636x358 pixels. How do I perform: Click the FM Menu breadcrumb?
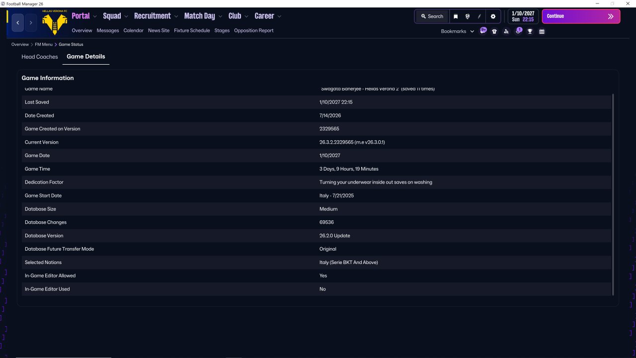pyautogui.click(x=44, y=44)
